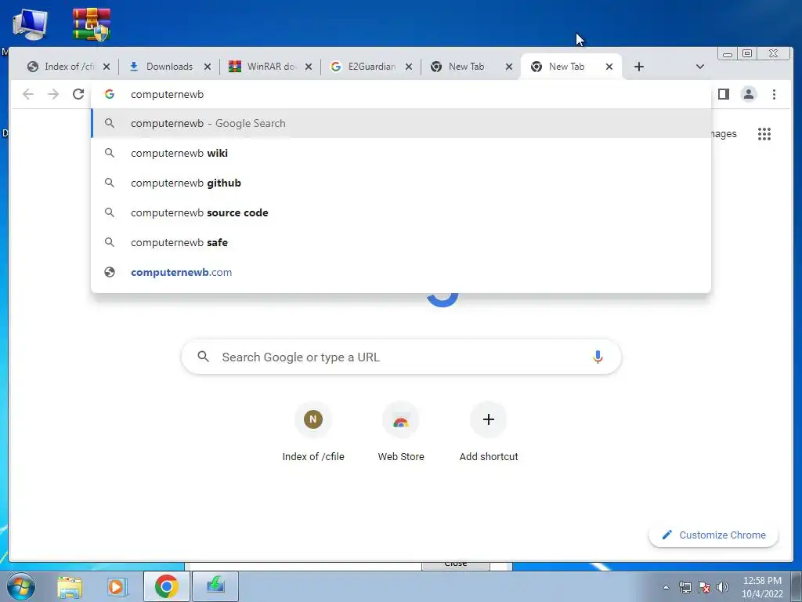Viewport: 802px width, 602px height.
Task: Open a new tab with the plus button
Action: 639,67
